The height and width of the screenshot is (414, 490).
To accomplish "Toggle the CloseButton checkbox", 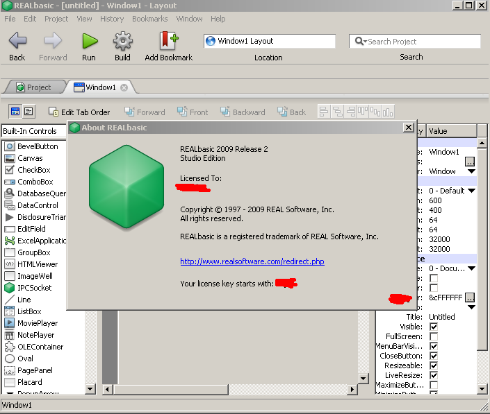I will [434, 356].
